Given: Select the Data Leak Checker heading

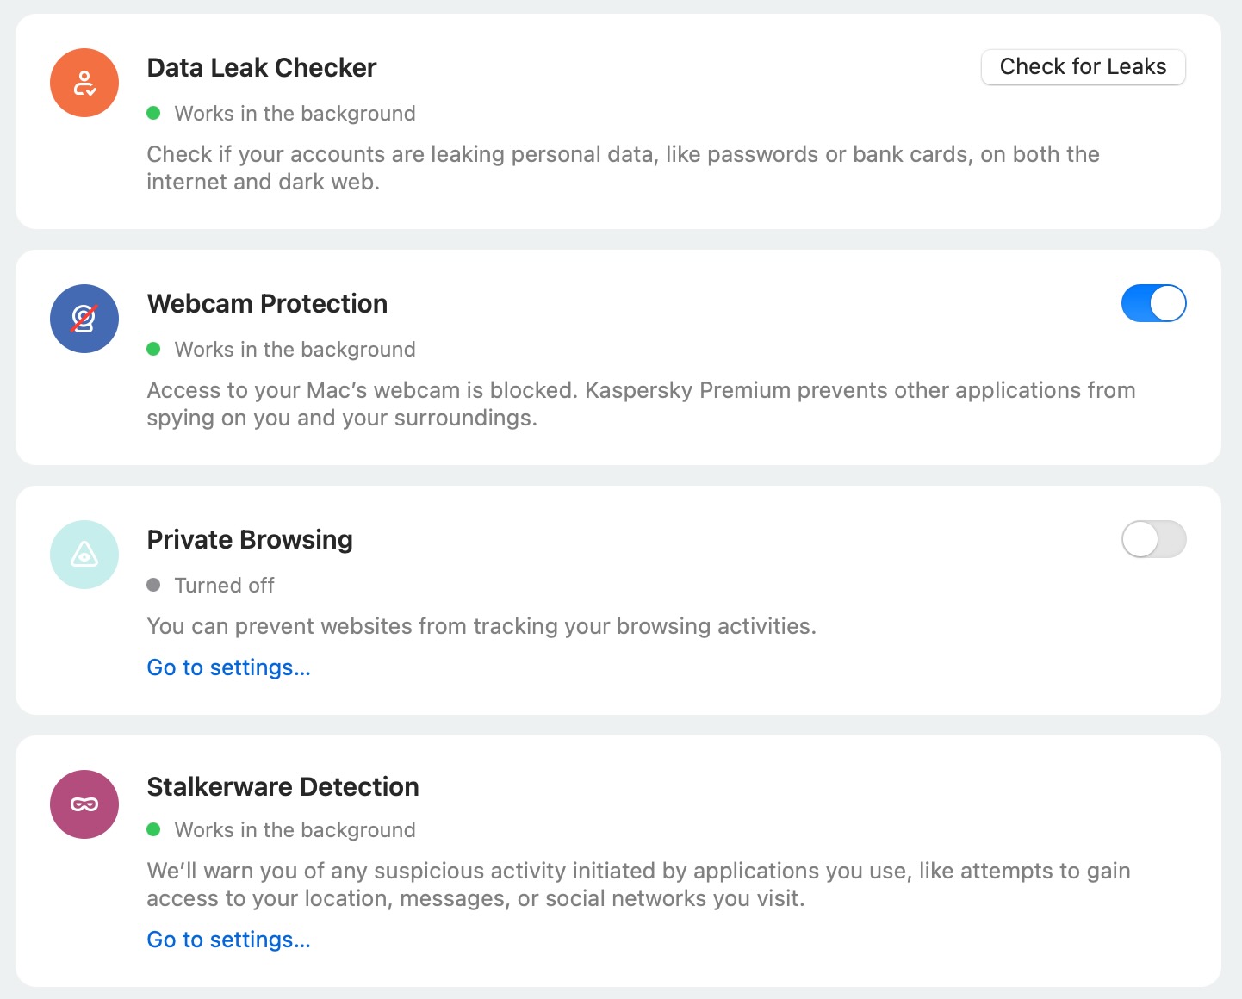Looking at the screenshot, I should 262,68.
